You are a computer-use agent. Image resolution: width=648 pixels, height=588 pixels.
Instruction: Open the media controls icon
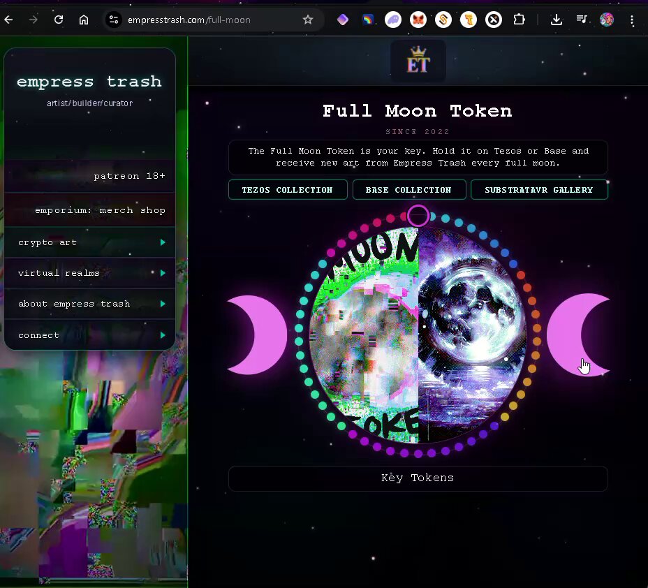582,20
